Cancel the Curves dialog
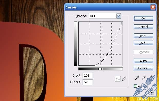Image resolution: width=159 pixels, height=101 pixels. coord(144,27)
